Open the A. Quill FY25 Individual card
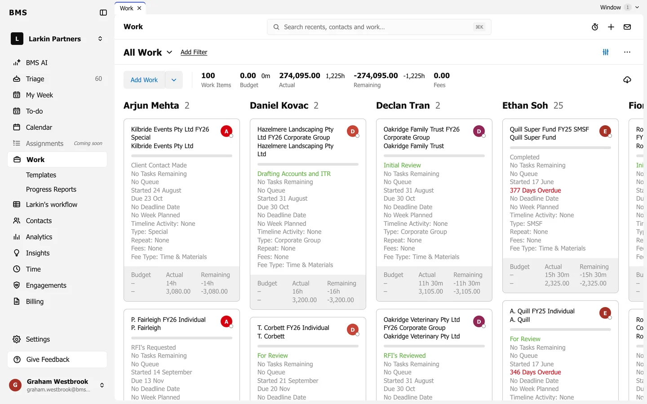 pos(560,351)
